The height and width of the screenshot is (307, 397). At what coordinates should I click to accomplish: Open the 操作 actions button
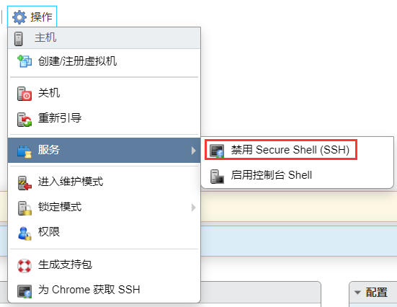[32, 17]
